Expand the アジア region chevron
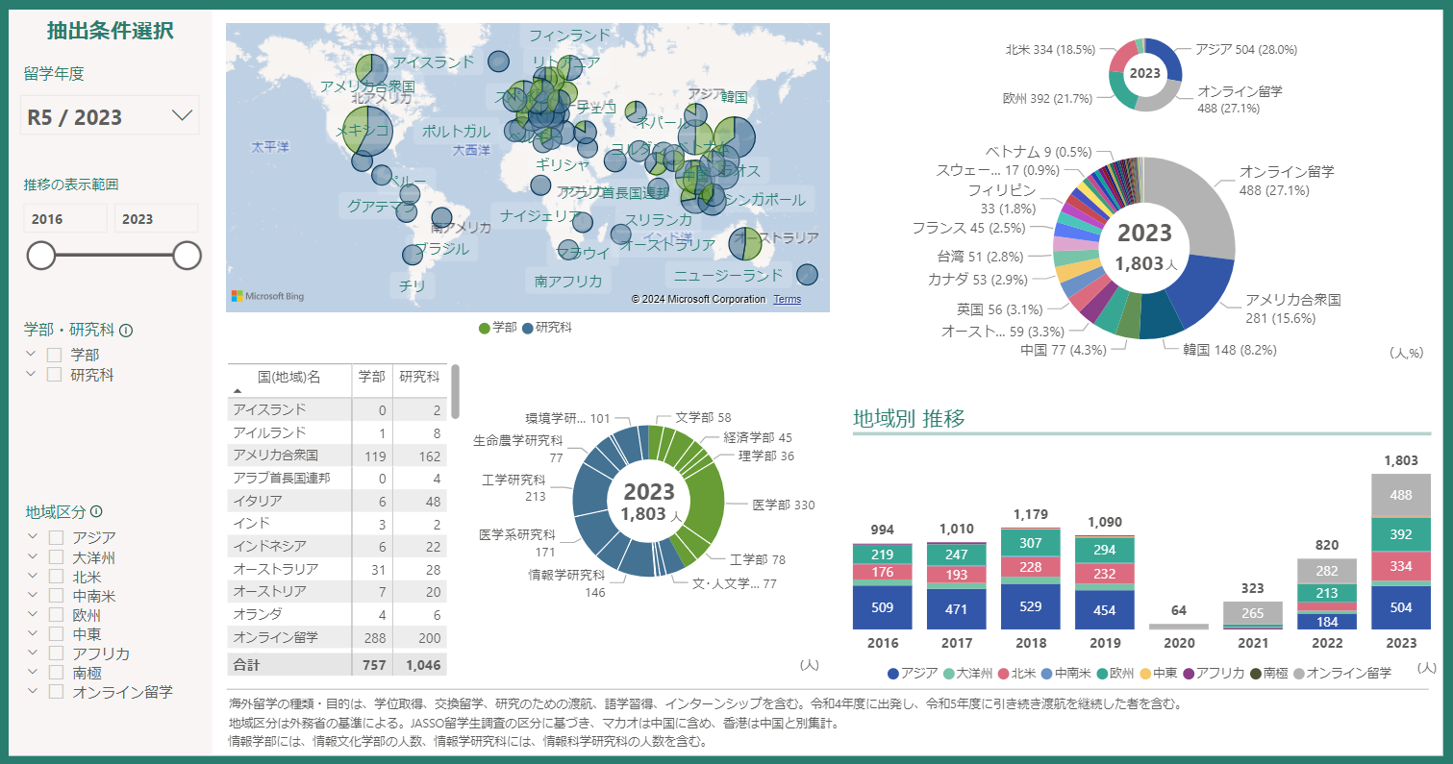 pos(33,537)
